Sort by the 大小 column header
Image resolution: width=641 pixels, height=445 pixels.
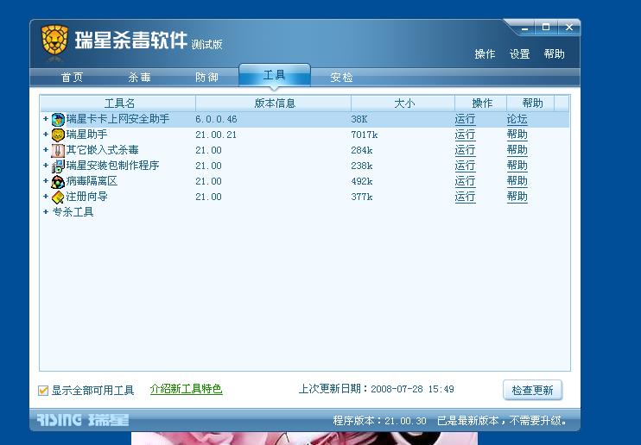tap(403, 103)
